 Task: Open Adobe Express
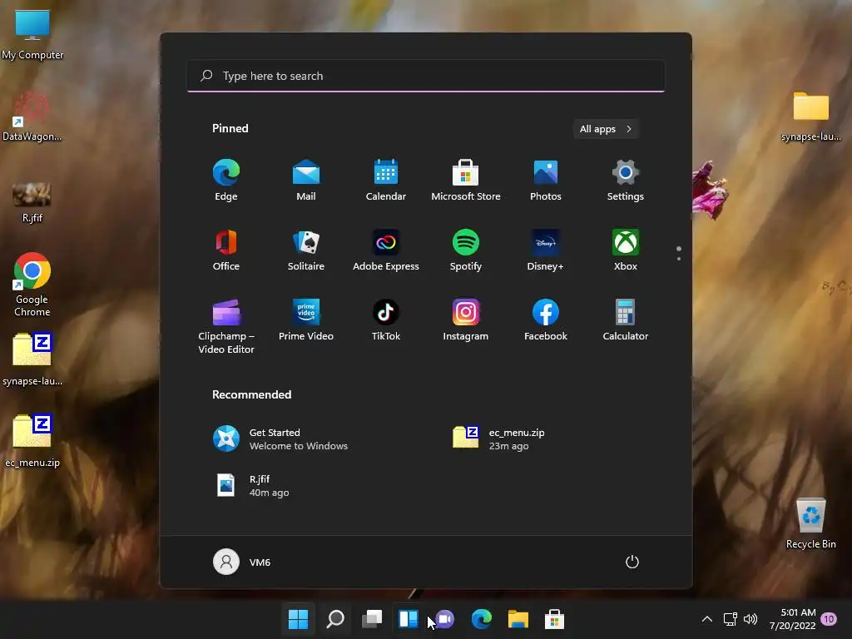pyautogui.click(x=386, y=250)
